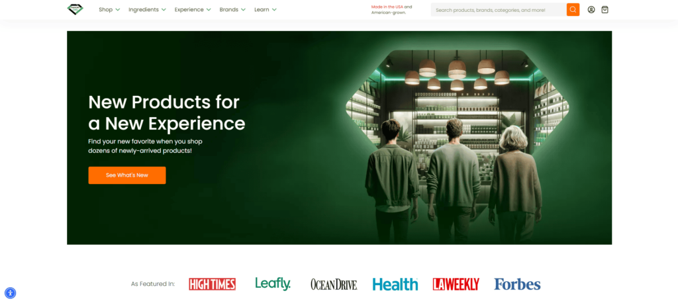This screenshot has height=303, width=678.
Task: Click the orange search magnifier button
Action: (573, 9)
